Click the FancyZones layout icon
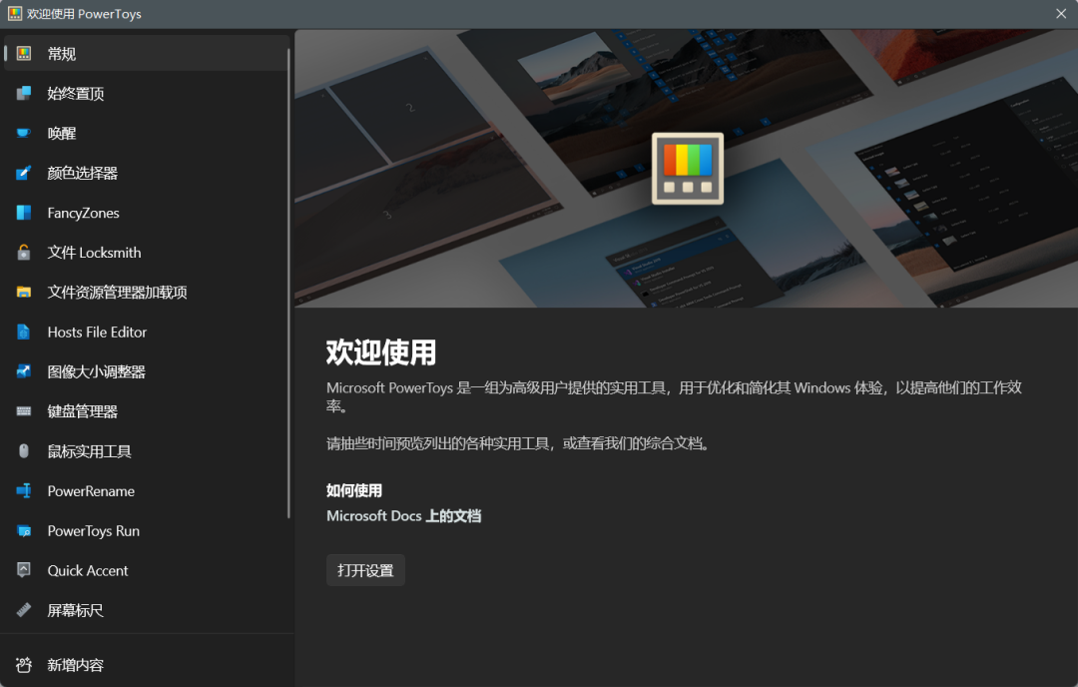This screenshot has width=1078, height=687. [23, 213]
